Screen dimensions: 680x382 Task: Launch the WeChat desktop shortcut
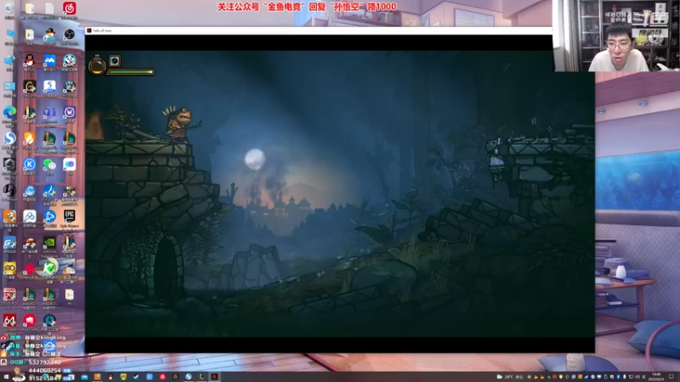(49, 165)
